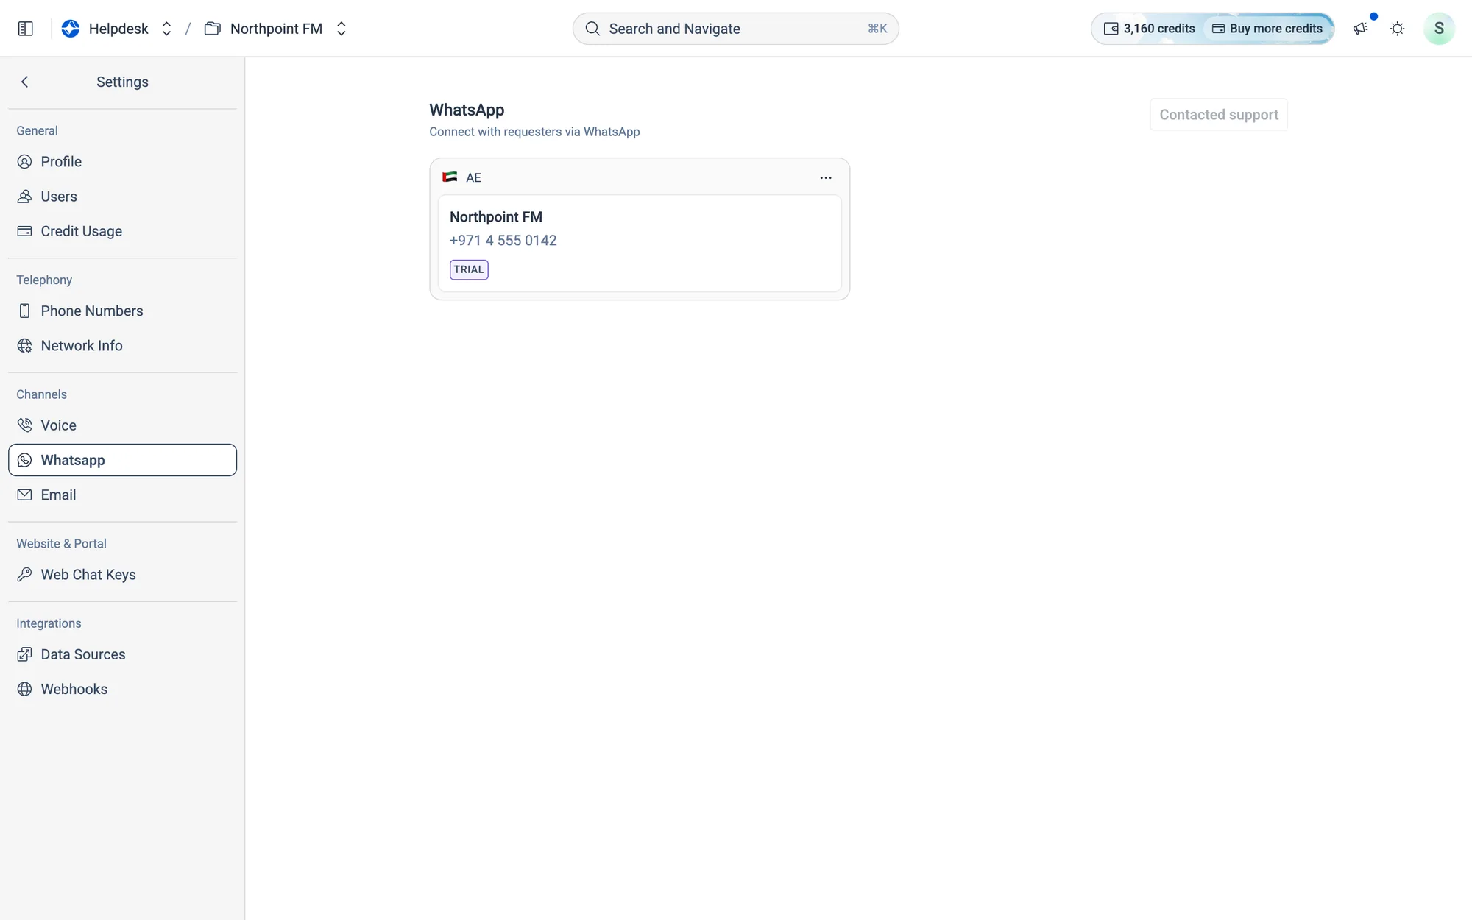Click the wallet icon beside credits
The image size is (1472, 920).
coord(1111,29)
